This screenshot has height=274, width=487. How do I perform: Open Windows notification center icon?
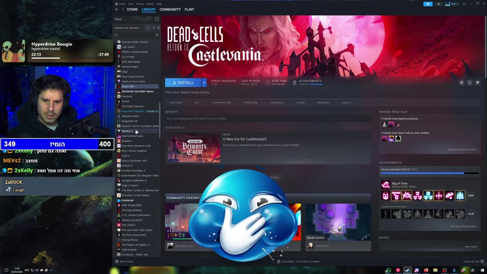click(6, 270)
